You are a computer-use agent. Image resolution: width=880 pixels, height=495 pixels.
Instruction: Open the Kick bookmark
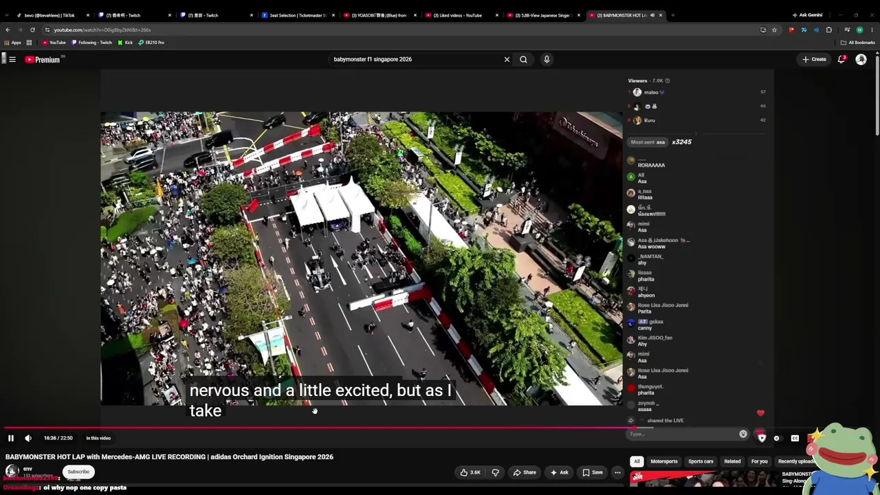[125, 43]
